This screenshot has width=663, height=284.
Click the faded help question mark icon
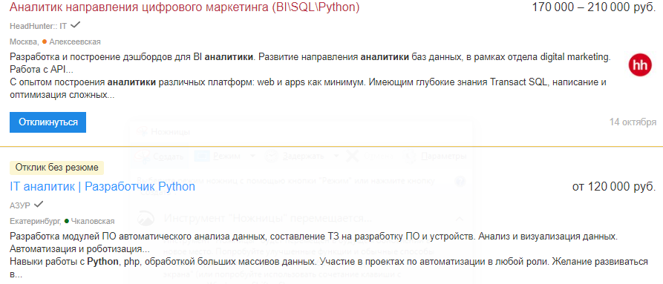click(460, 182)
